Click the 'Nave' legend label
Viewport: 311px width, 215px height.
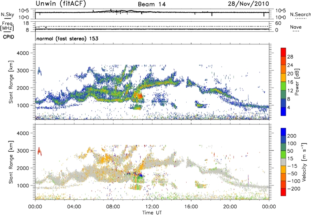[296, 27]
